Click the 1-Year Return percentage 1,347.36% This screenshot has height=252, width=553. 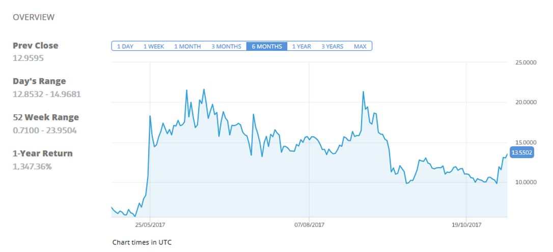[x=32, y=166]
